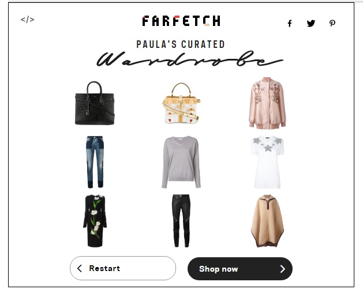Click the Shop now button
The width and height of the screenshot is (363, 293).
pos(240,269)
